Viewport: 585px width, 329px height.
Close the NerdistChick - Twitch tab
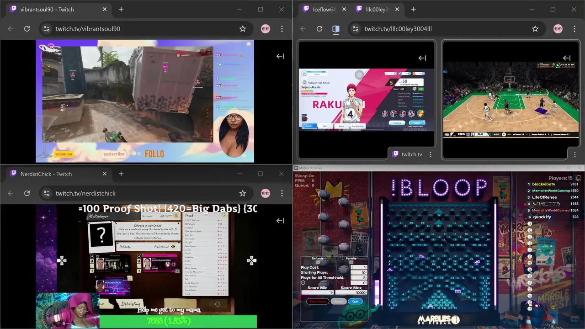(105, 174)
